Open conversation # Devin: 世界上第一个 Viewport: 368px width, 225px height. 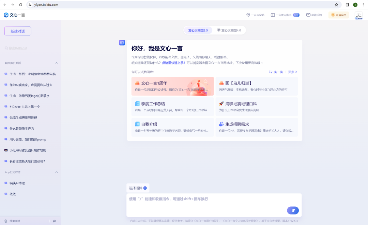pyautogui.click(x=25, y=107)
